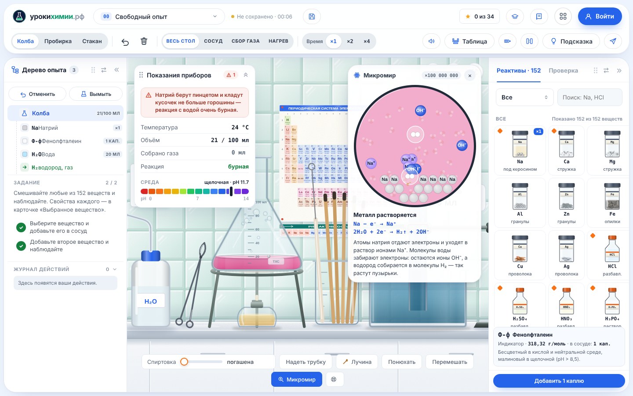The height and width of the screenshot is (396, 633).
Task: Switch to the Проверка tab
Action: [x=563, y=70]
